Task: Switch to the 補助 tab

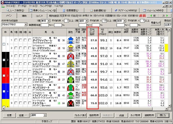Action: 24,16
